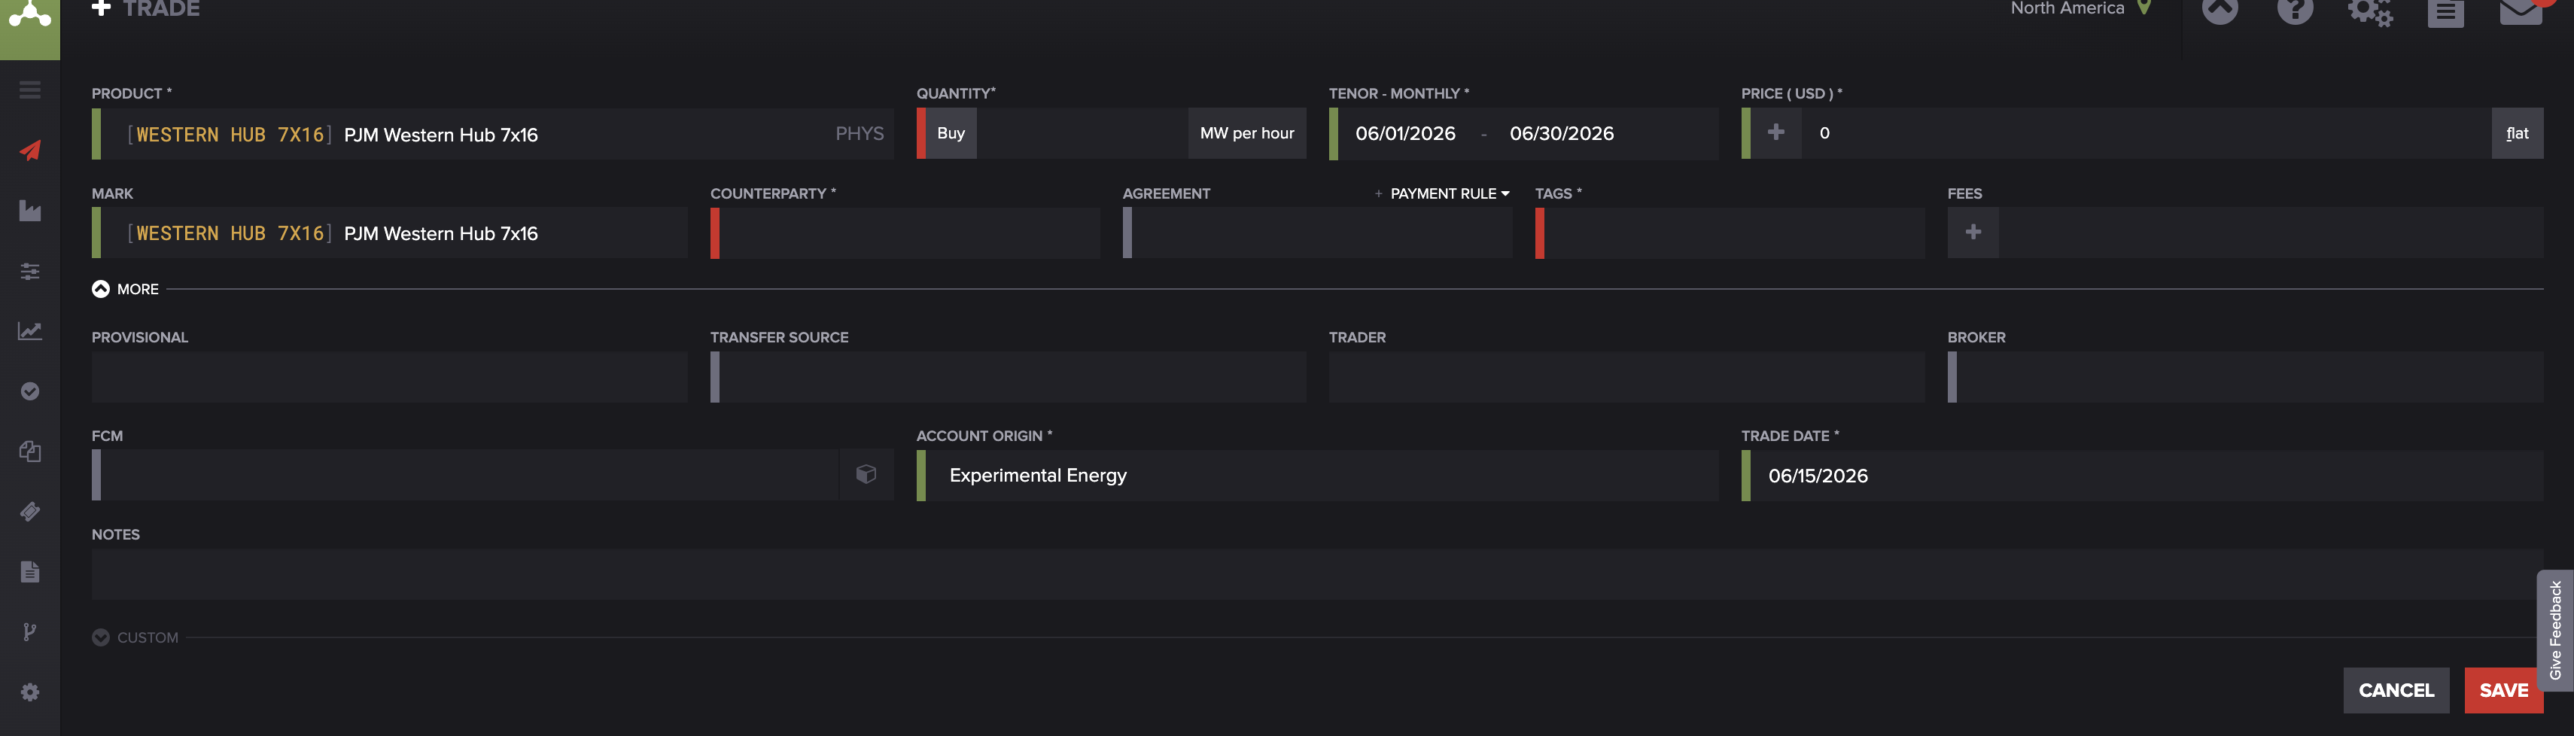This screenshot has height=736, width=2574.
Task: Click the Tags input field
Action: 1730,233
